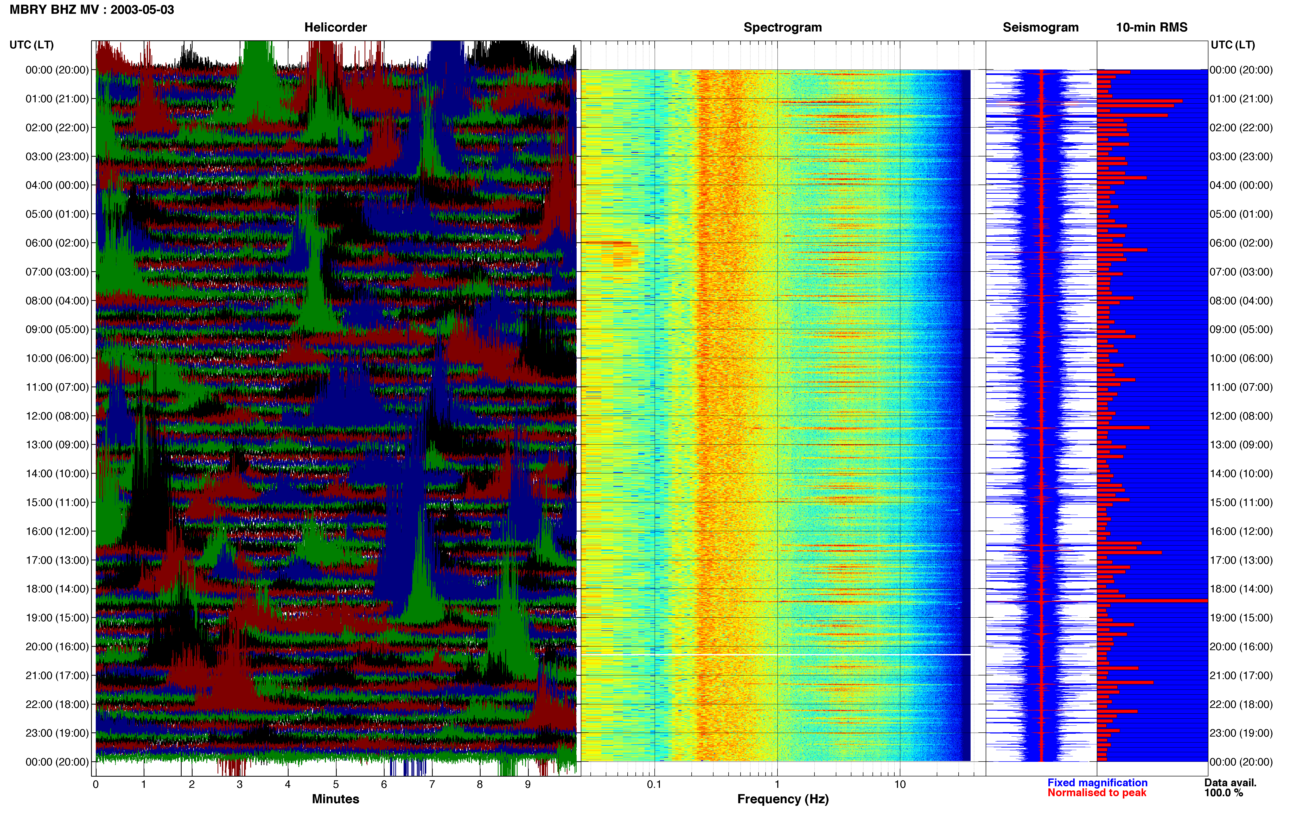
Task: Click the 'Minutes' axis label
Action: pyautogui.click(x=335, y=799)
